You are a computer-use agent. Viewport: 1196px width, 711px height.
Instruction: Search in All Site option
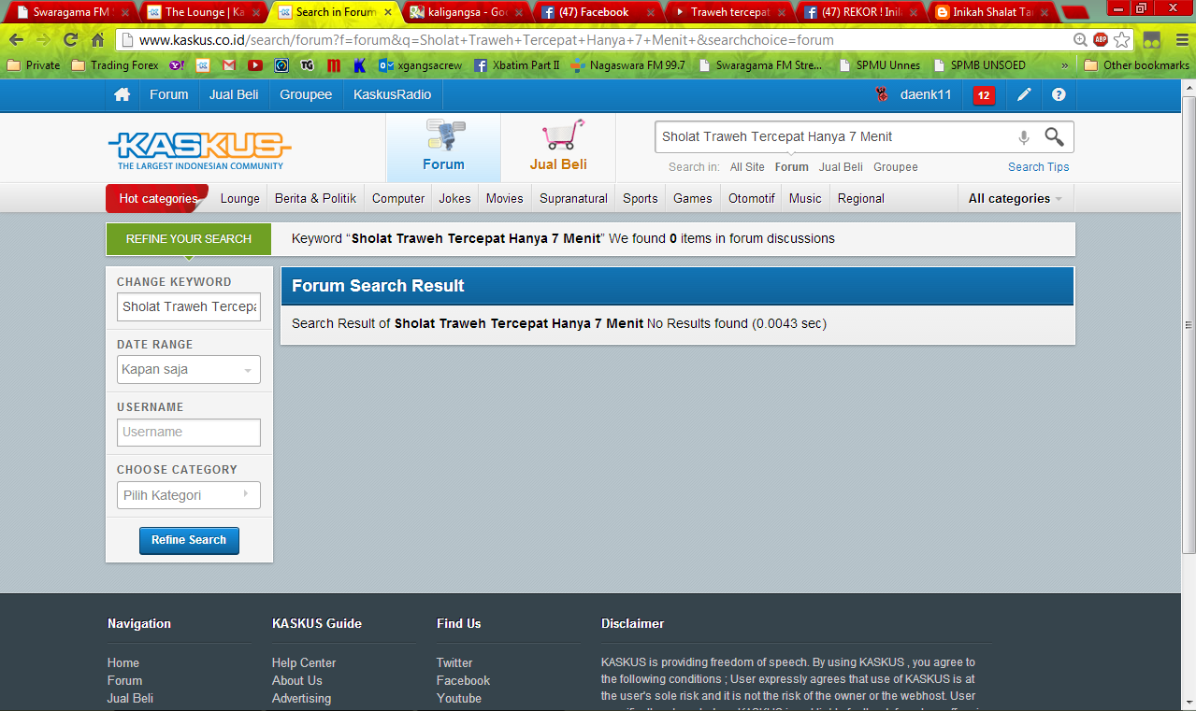click(747, 167)
